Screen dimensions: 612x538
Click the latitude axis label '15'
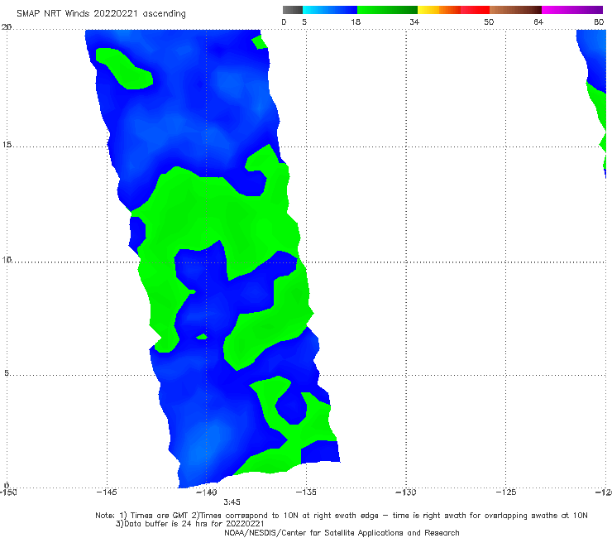(7, 145)
